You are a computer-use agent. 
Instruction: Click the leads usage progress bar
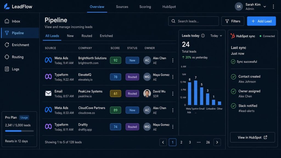point(19,131)
